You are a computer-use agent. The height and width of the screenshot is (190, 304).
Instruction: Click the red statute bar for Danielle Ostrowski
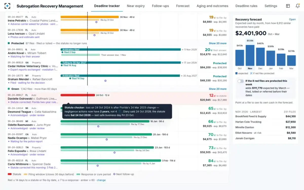(78, 95)
